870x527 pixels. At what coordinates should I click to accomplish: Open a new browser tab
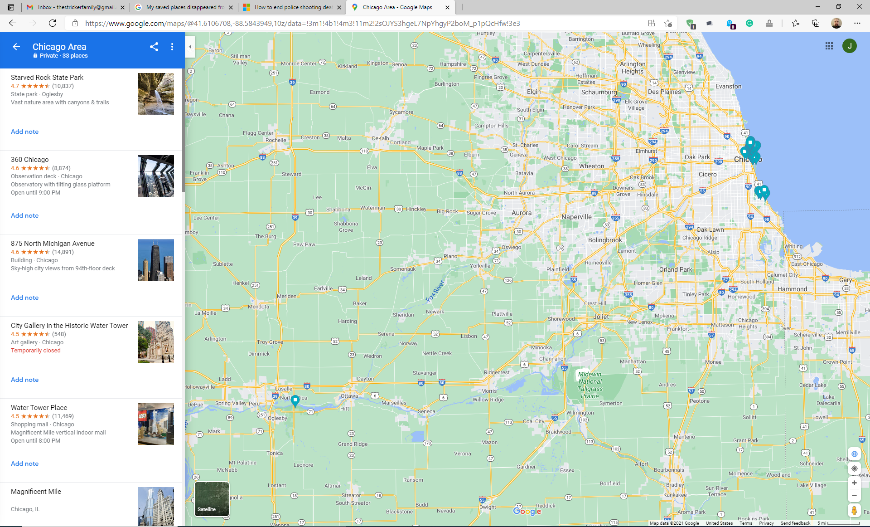[463, 7]
